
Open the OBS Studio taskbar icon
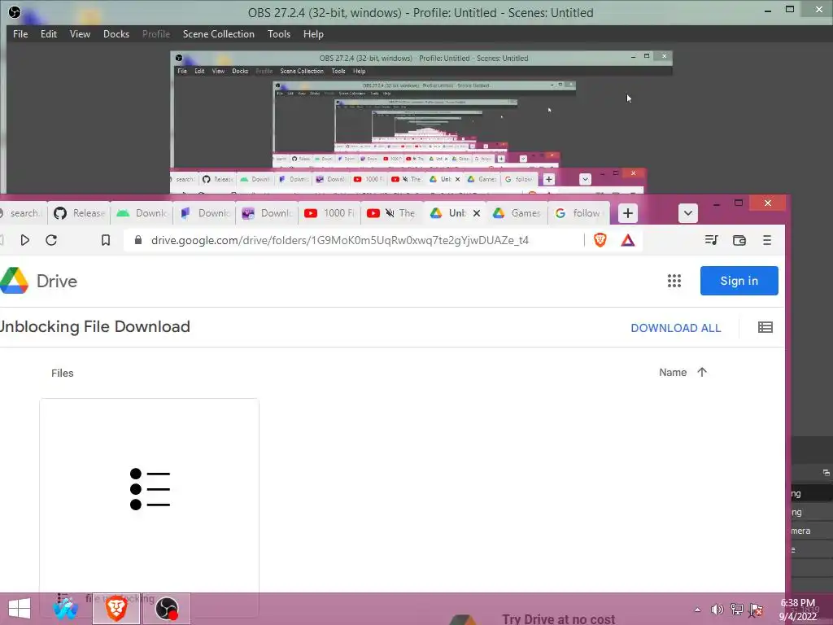(x=166, y=609)
